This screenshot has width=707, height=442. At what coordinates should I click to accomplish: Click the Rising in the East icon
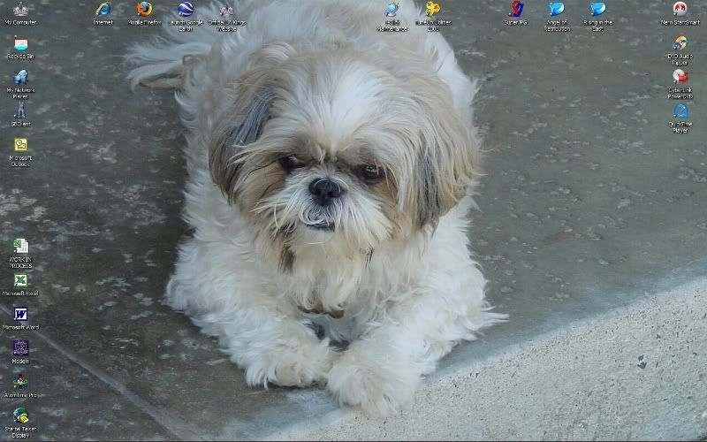click(598, 10)
